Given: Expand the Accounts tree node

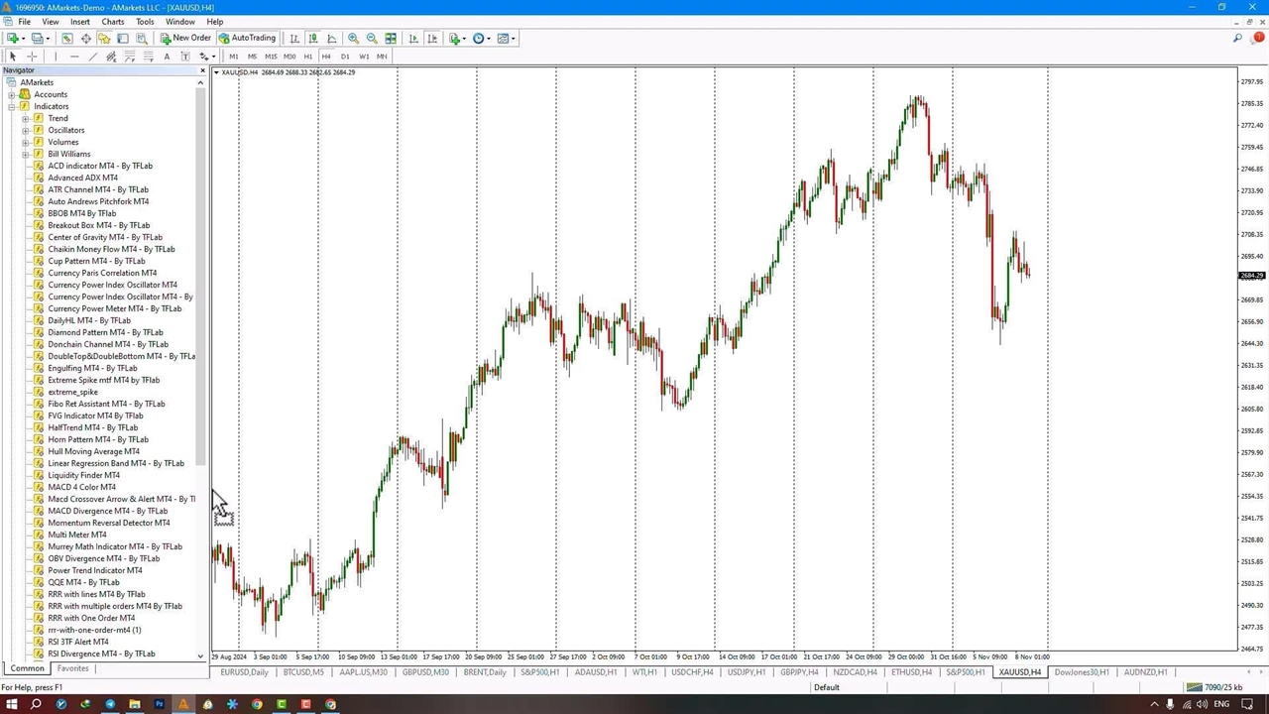Looking at the screenshot, I should pos(12,94).
